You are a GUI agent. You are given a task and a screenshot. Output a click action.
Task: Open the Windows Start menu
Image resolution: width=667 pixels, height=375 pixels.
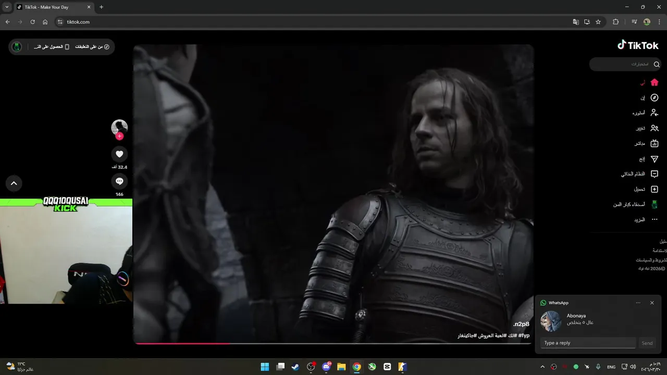click(x=265, y=367)
